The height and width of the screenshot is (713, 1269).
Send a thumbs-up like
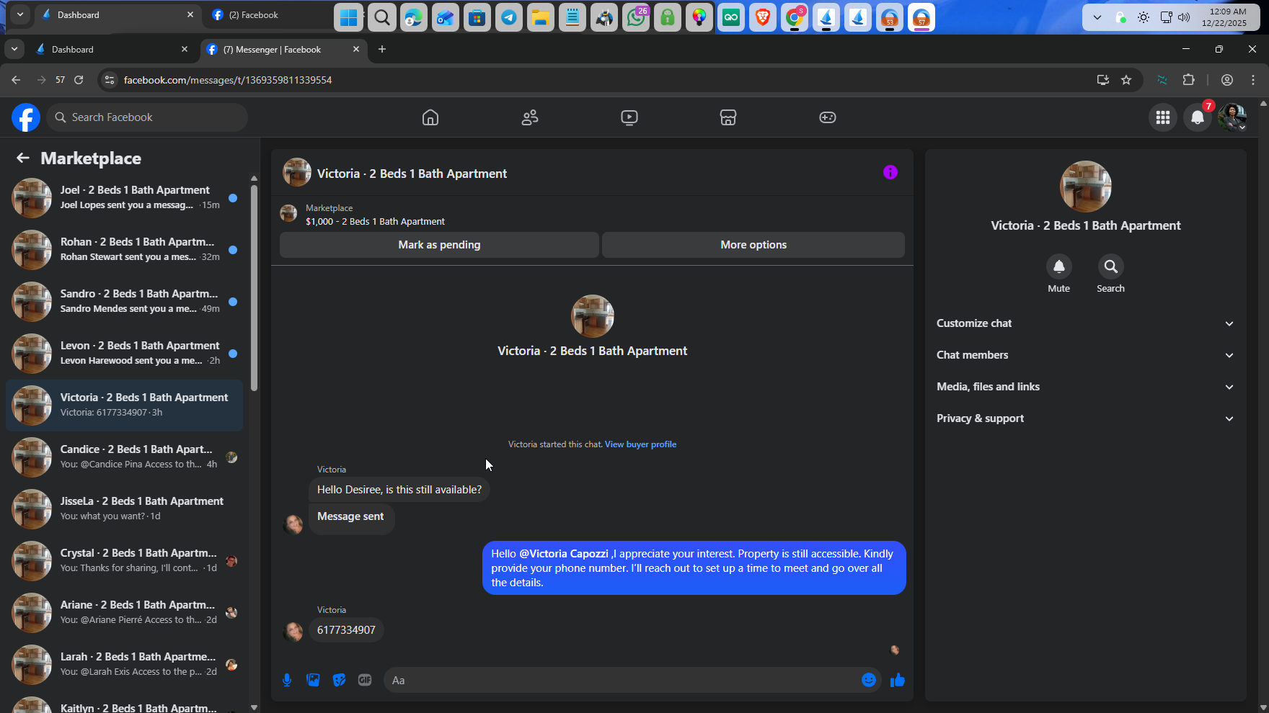coord(898,680)
